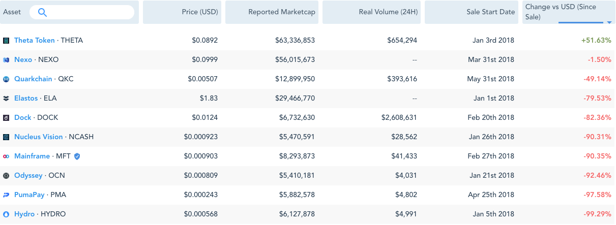Sort by Reported Marketcap column header

[272, 12]
